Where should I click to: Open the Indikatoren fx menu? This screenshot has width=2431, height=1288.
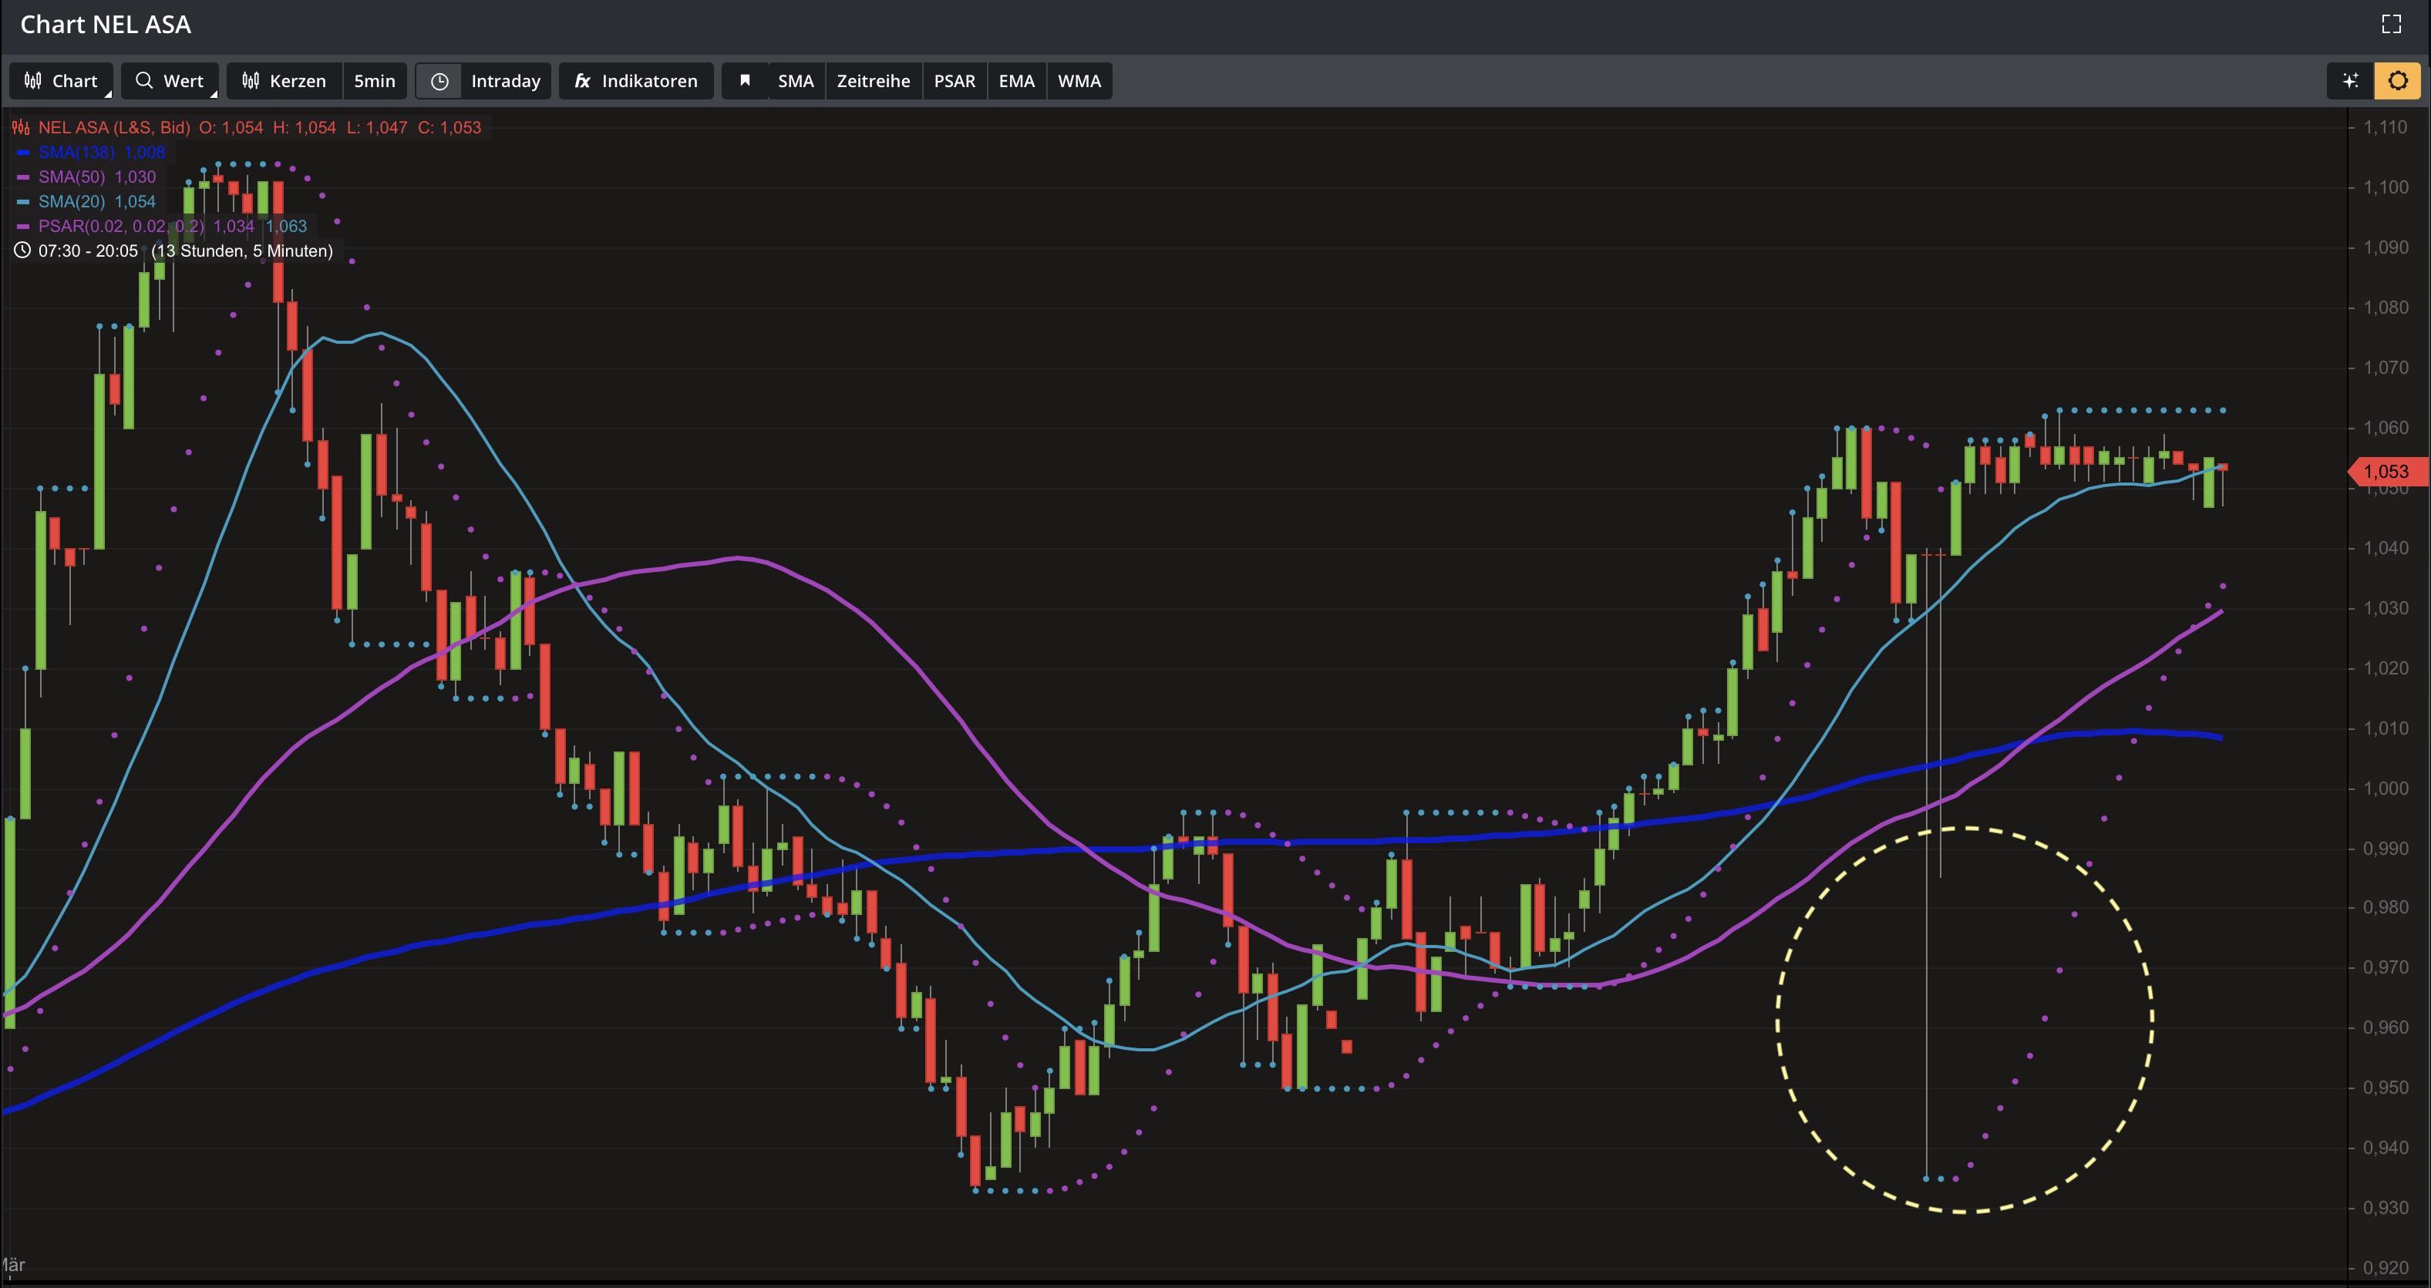[636, 81]
